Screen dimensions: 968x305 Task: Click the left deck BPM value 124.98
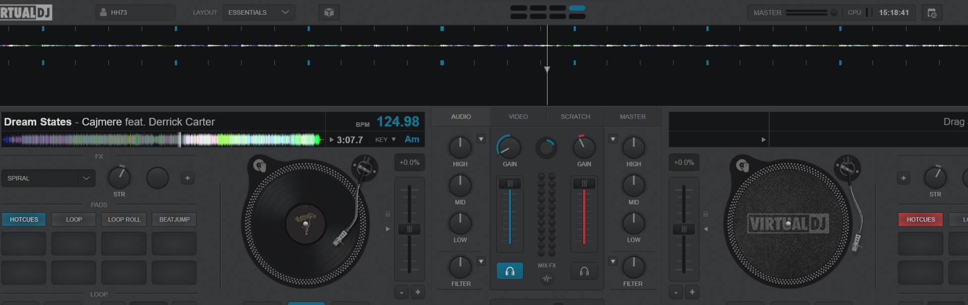[398, 121]
